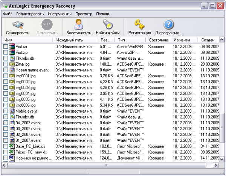Click the JPG icon of Zima.jpg
226x176 pixels.
click(x=12, y=64)
